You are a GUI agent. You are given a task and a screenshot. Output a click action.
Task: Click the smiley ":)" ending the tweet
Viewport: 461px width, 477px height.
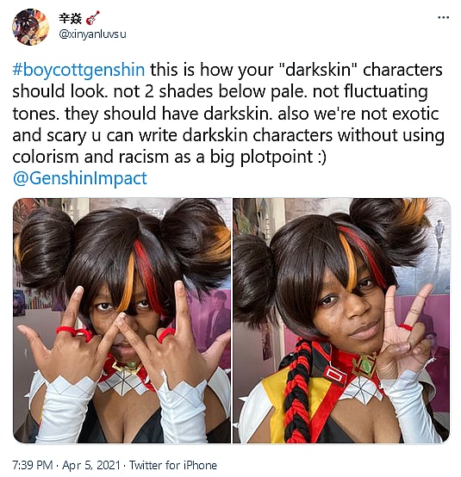tap(321, 157)
